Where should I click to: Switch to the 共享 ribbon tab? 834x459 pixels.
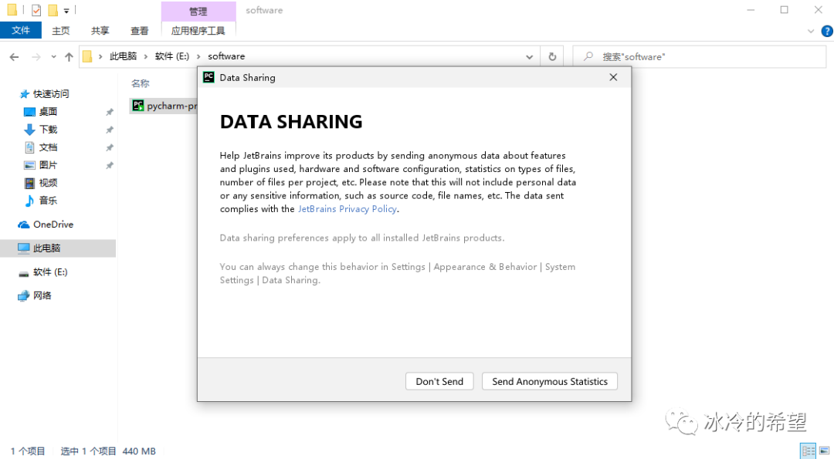[100, 30]
